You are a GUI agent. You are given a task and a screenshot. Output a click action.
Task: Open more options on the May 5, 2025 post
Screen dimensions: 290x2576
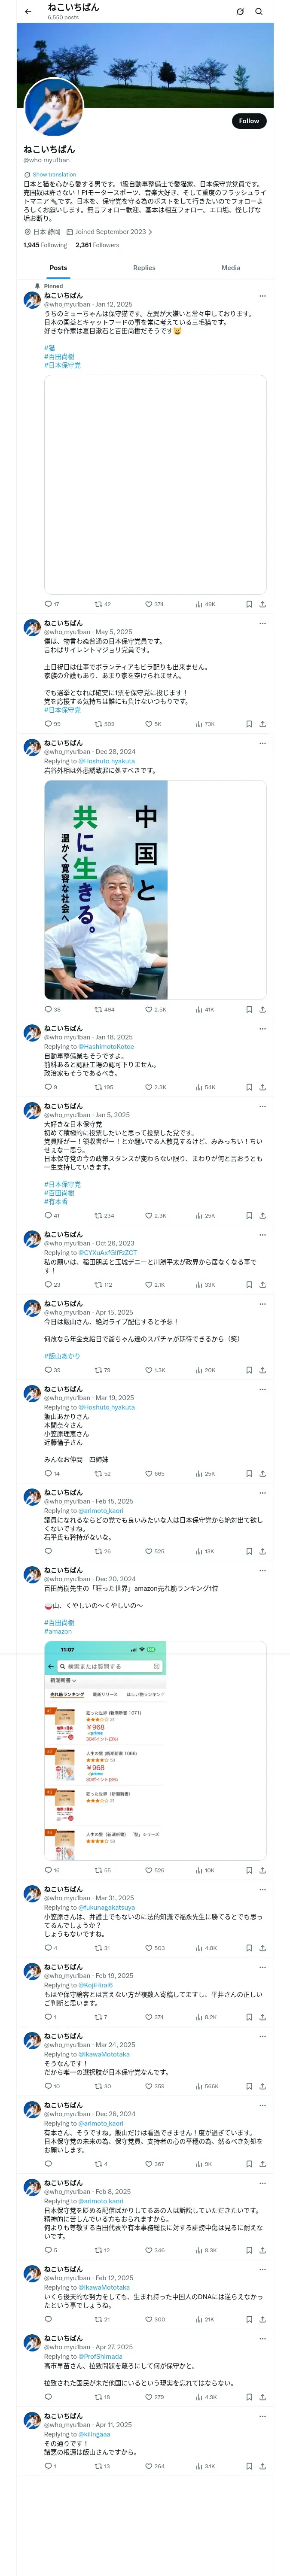click(x=262, y=623)
